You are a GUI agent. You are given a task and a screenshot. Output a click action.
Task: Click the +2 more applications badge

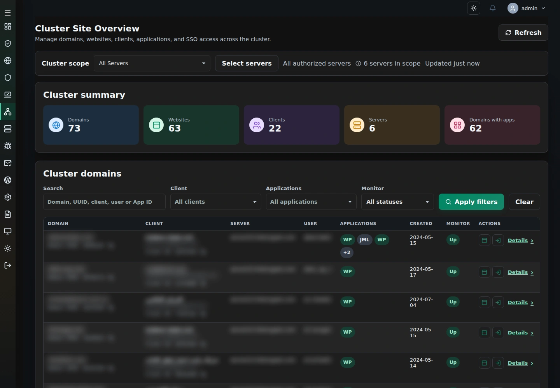(347, 253)
